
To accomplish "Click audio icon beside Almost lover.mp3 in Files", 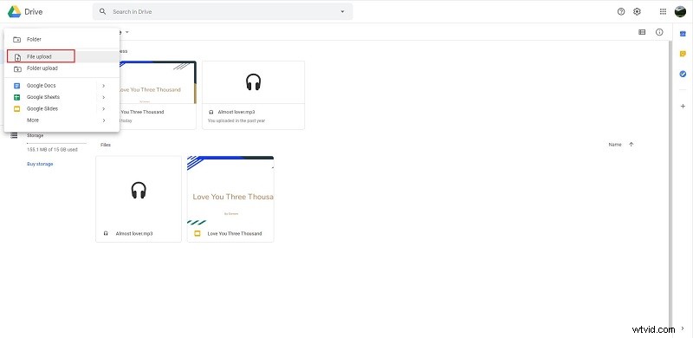I will pyautogui.click(x=106, y=234).
